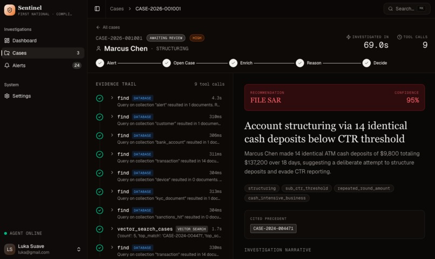The width and height of the screenshot is (435, 259).
Task: Click the sub_ctr_threshold tag
Action: [307, 188]
